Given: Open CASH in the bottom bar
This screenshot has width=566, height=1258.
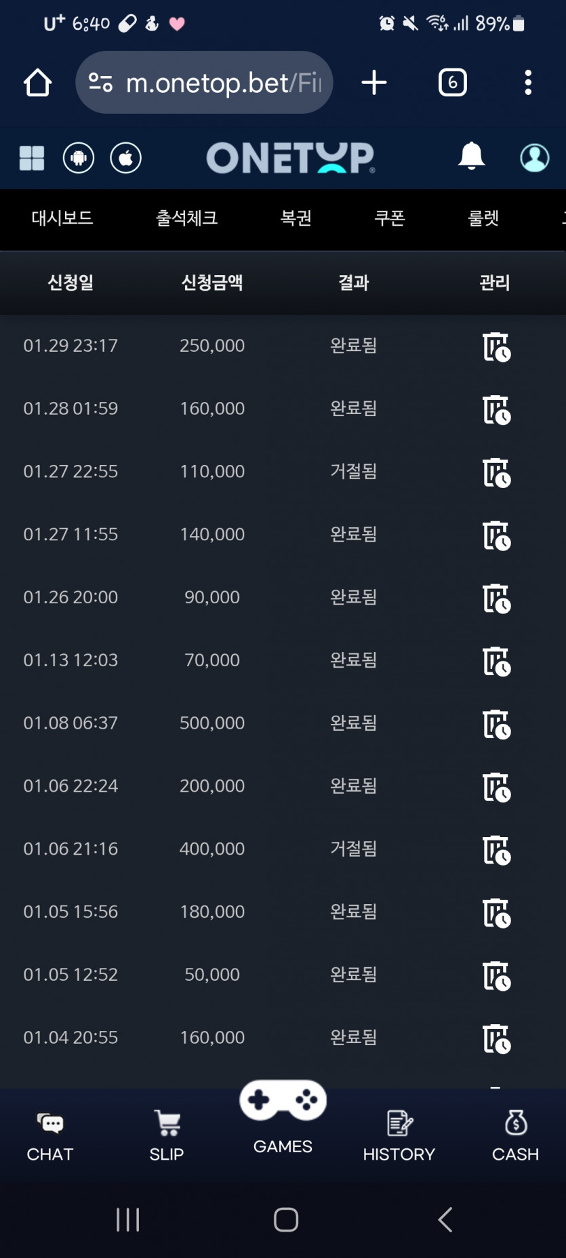Looking at the screenshot, I should coord(515,1137).
